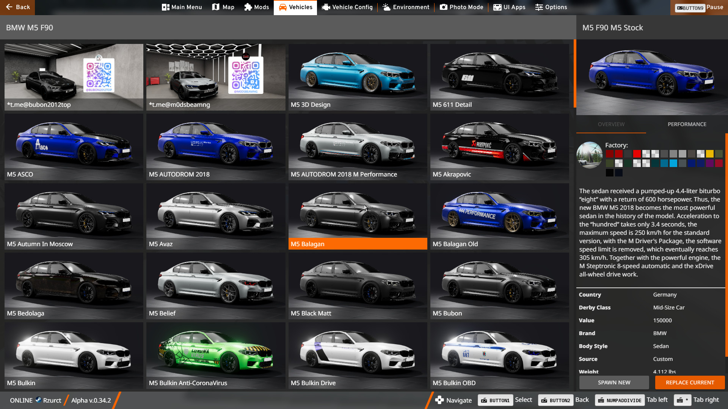
Task: Click the Pause button at top right
Action: pyautogui.click(x=699, y=7)
